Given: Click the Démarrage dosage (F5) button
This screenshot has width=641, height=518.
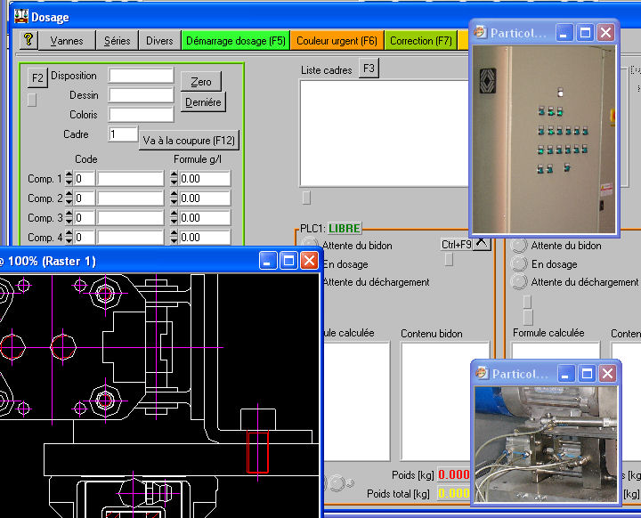Looking at the screenshot, I should pos(234,40).
